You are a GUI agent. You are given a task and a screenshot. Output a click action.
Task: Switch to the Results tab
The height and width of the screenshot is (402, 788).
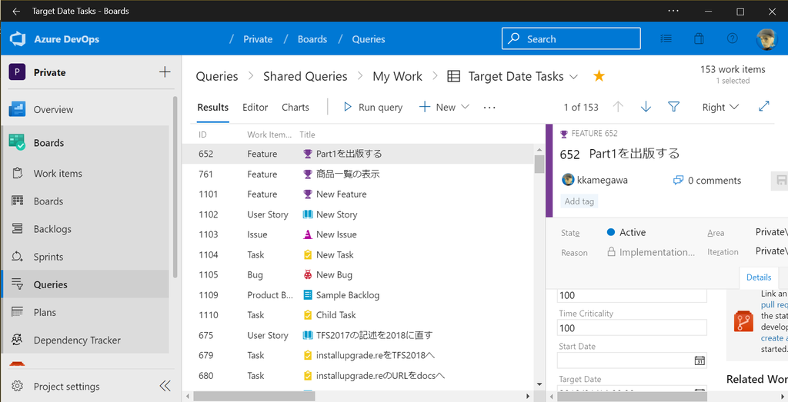tap(212, 107)
